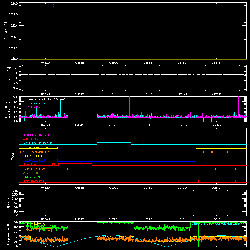Click the 129.0 tick label on Pointing axis
250x250 pixels.
point(13,4)
